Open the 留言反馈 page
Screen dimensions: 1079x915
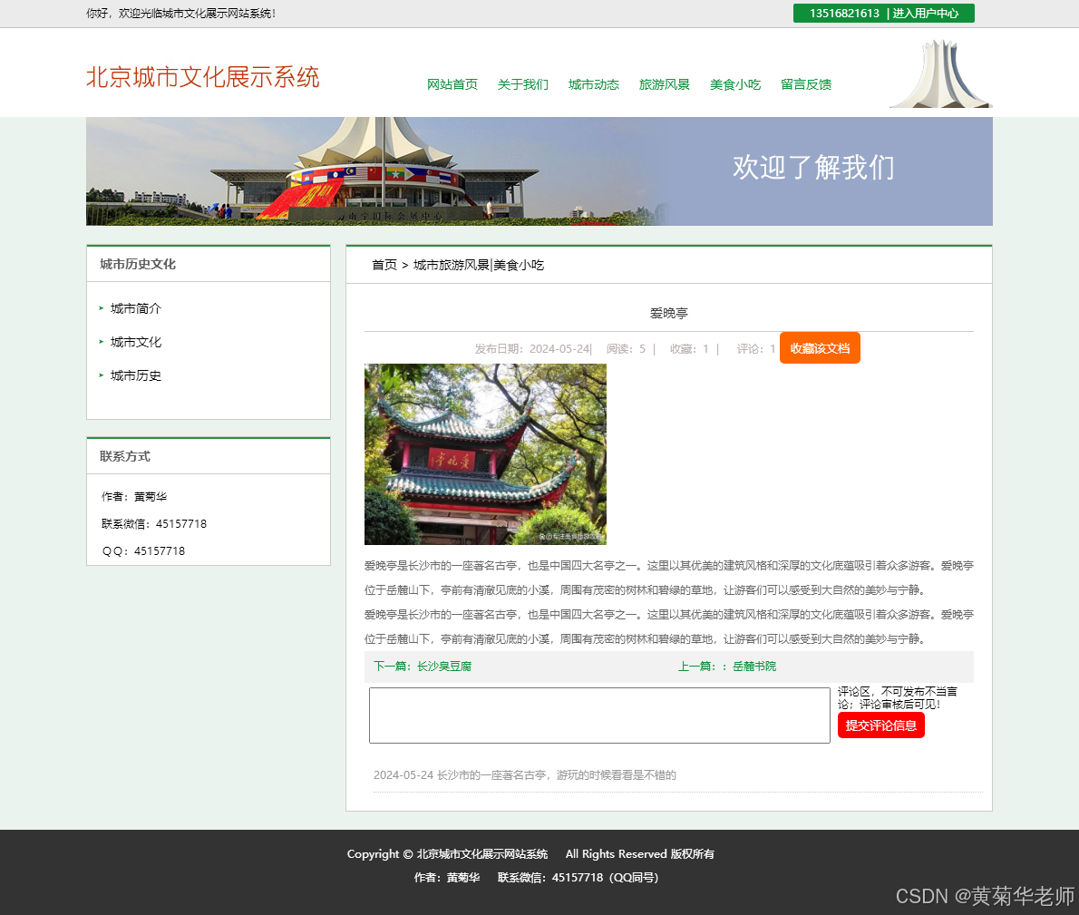806,84
